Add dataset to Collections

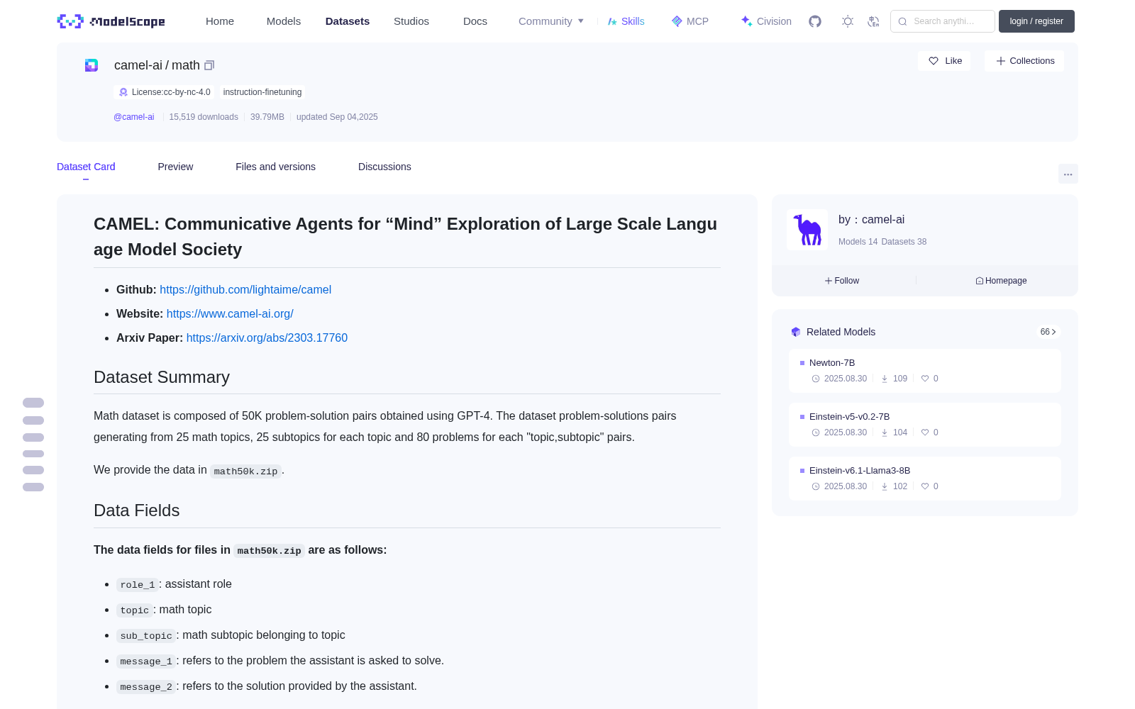1024,61
